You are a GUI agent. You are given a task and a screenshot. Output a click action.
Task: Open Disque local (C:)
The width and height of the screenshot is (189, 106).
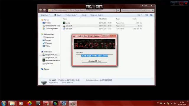(51, 55)
